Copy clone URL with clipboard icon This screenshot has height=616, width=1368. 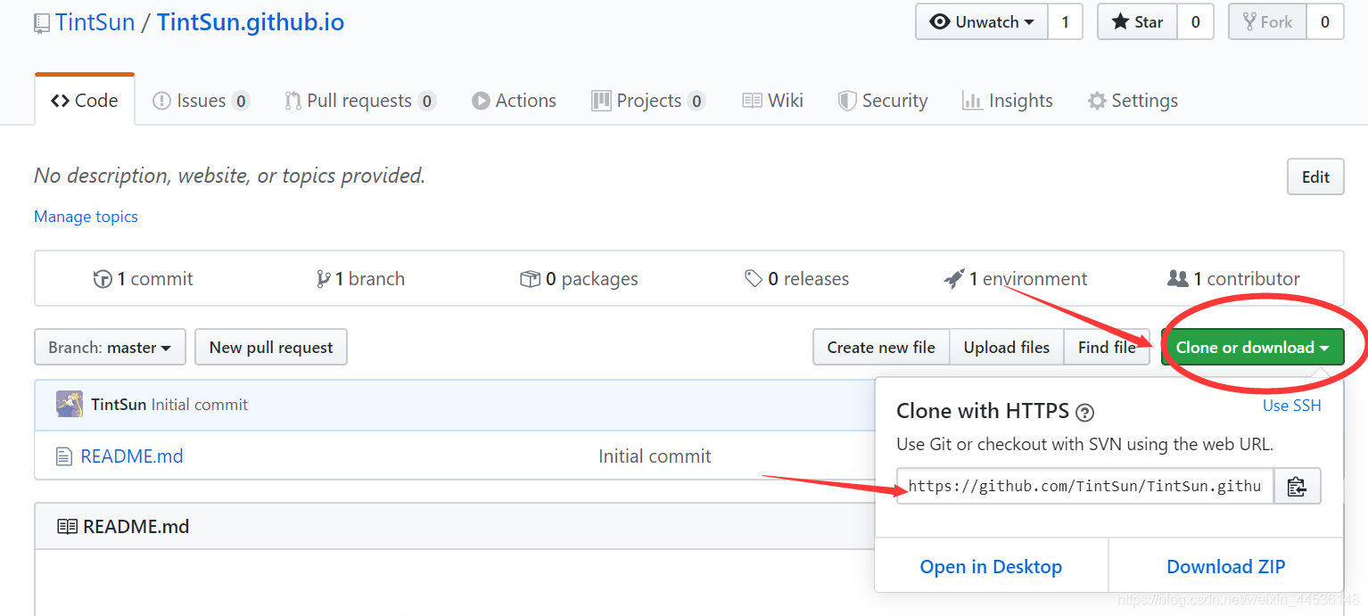tap(1297, 486)
